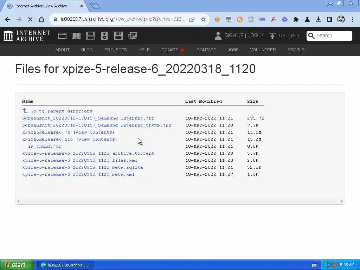Open the Images icon

[133, 36]
